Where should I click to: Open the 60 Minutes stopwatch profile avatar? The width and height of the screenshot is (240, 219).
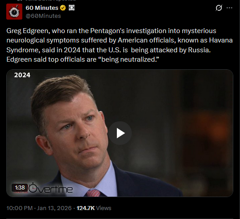14,12
